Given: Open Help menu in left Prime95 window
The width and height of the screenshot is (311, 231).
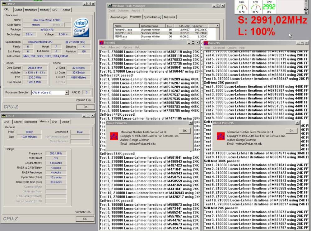Looking at the screenshot, I should 138,47.
